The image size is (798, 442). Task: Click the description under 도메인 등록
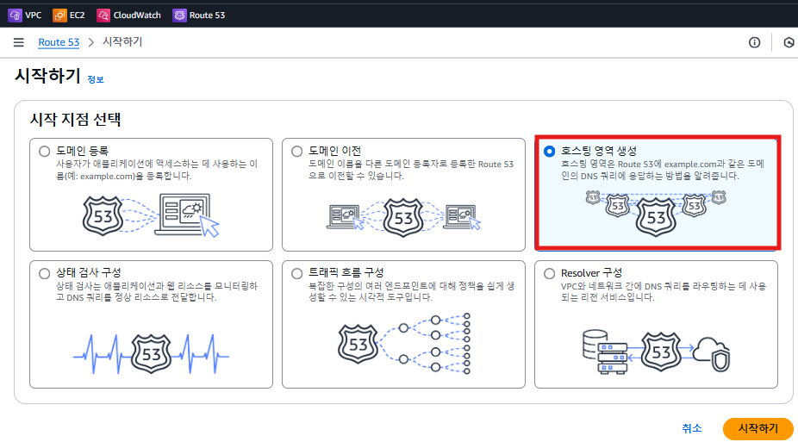click(x=157, y=170)
